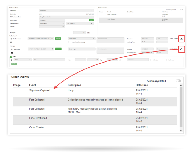The image size is (193, 158).
Task: Click the signature pencil icon for Delivery 1
Action: point(181,49)
